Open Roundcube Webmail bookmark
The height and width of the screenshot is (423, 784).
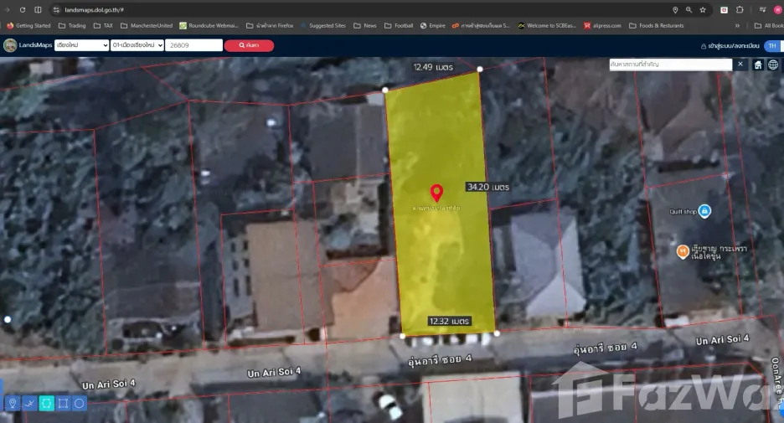point(209,25)
